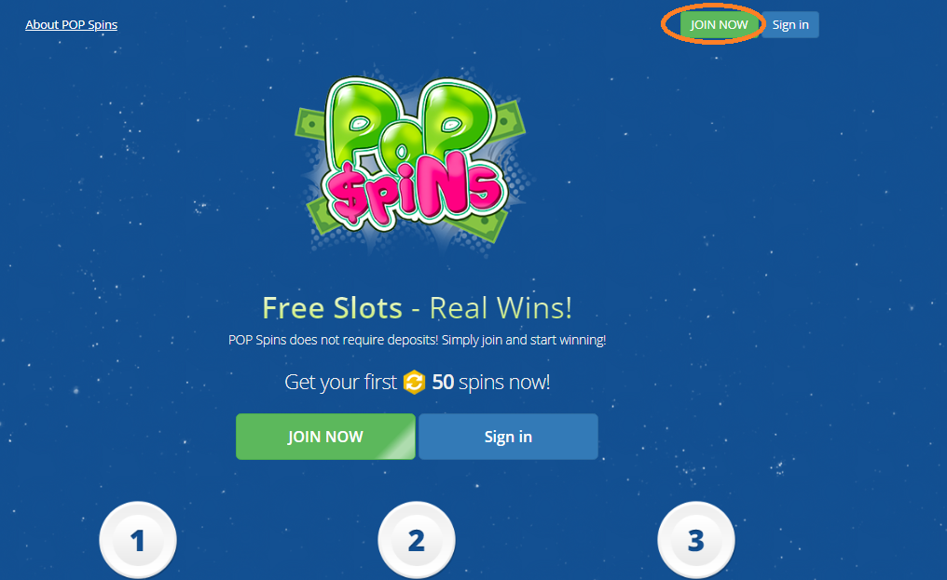
Task: Select the large green JOIN NOW button
Action: (x=325, y=437)
